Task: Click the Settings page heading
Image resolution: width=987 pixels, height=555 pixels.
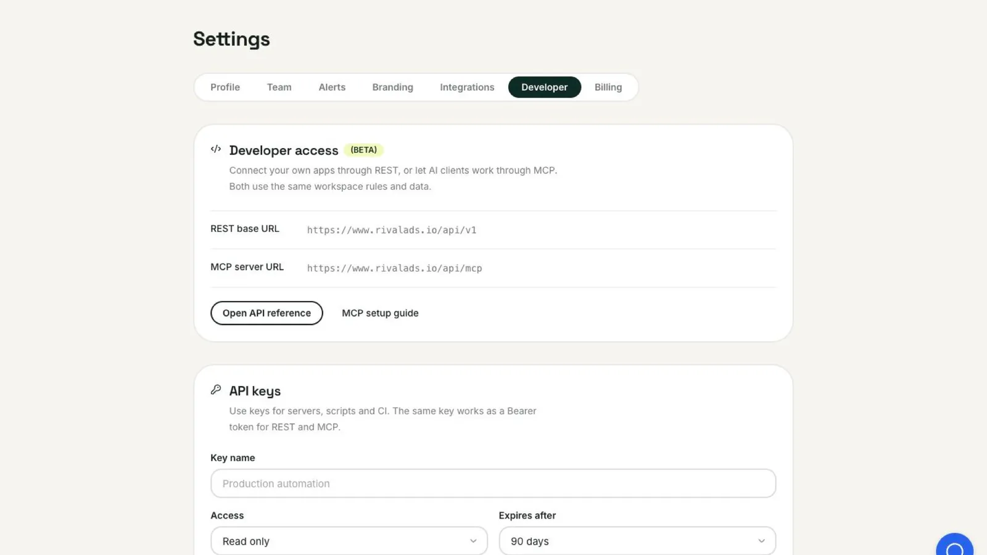Action: 231,39
